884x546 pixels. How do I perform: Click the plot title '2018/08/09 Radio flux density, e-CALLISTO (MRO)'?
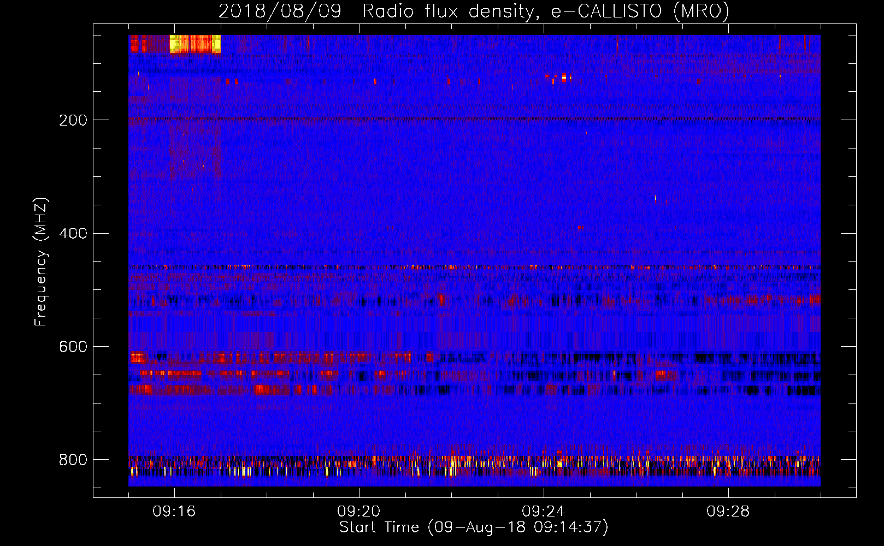pyautogui.click(x=474, y=11)
